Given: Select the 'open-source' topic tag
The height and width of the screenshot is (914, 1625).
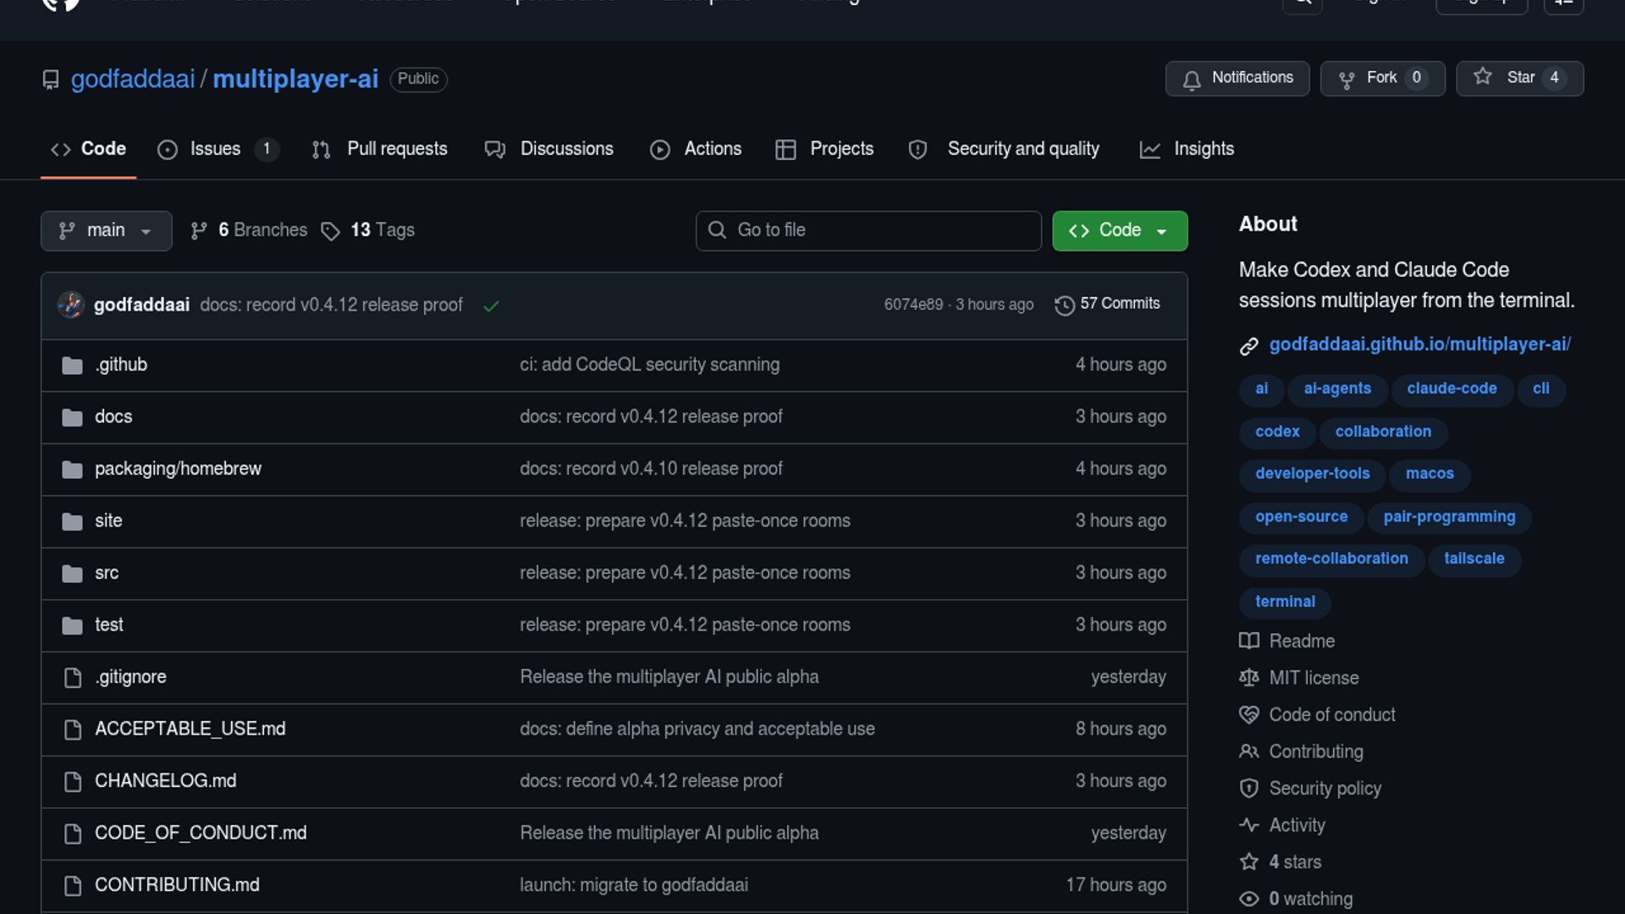Looking at the screenshot, I should [1302, 518].
